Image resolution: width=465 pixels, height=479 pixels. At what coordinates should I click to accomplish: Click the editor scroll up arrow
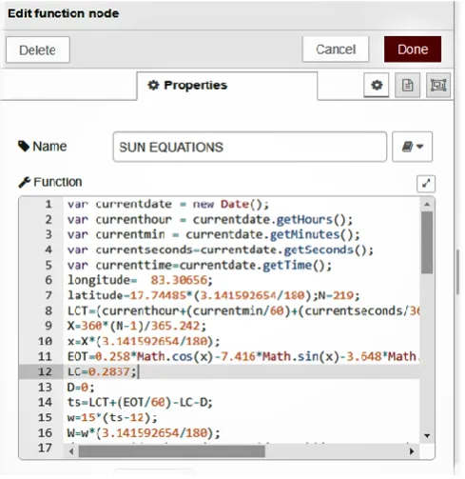[427, 205]
